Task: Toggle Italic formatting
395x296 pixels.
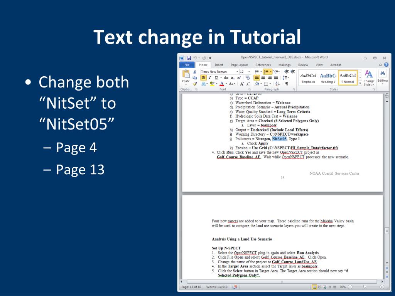Action: [x=210, y=77]
